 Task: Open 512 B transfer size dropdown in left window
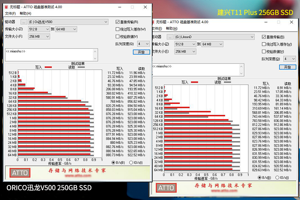coord(48,29)
